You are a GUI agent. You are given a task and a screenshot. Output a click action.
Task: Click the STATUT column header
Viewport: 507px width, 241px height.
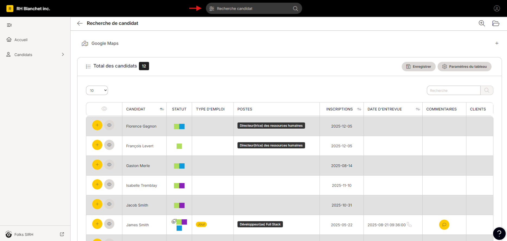pos(179,109)
